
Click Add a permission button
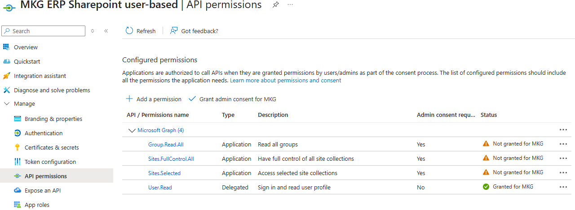click(154, 99)
